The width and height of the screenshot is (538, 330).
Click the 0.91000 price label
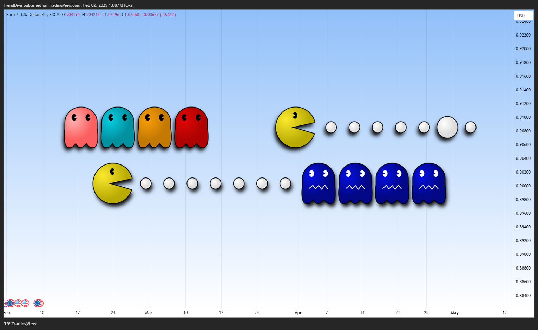pyautogui.click(x=523, y=117)
